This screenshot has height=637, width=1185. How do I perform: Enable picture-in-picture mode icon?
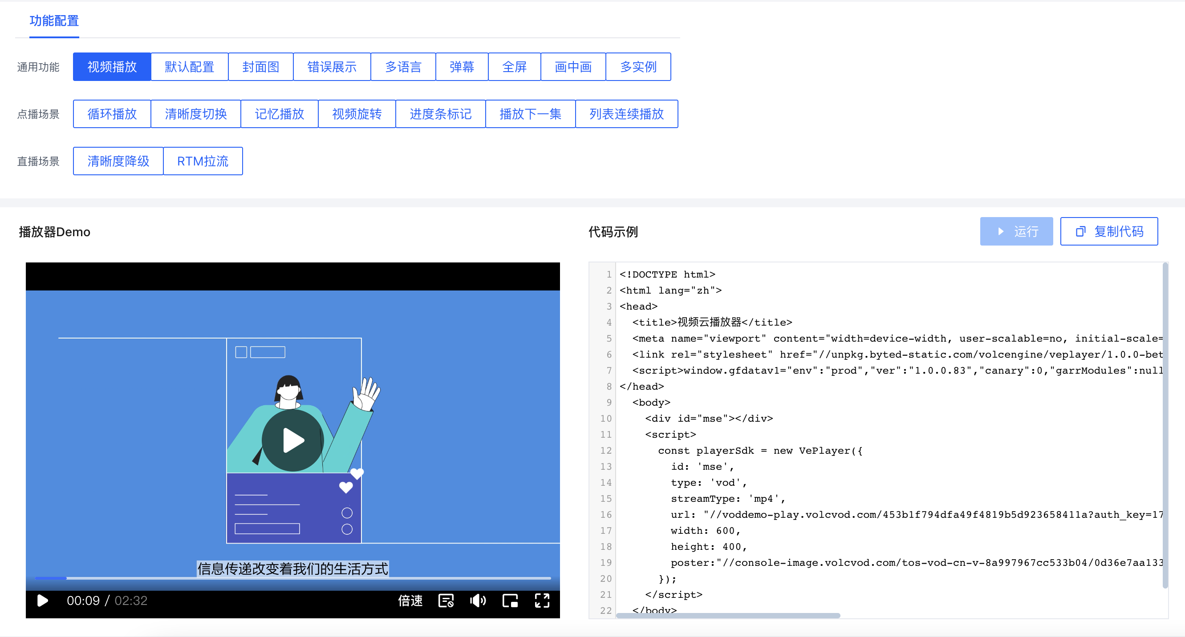510,600
